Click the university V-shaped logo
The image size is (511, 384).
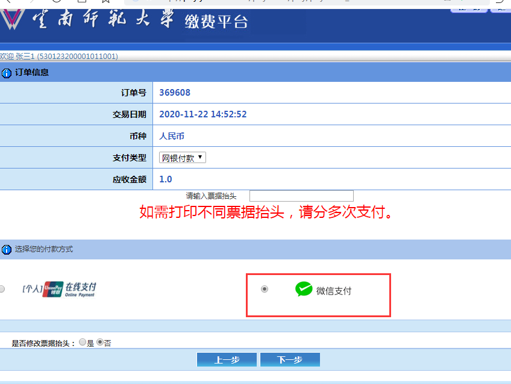pyautogui.click(x=11, y=19)
